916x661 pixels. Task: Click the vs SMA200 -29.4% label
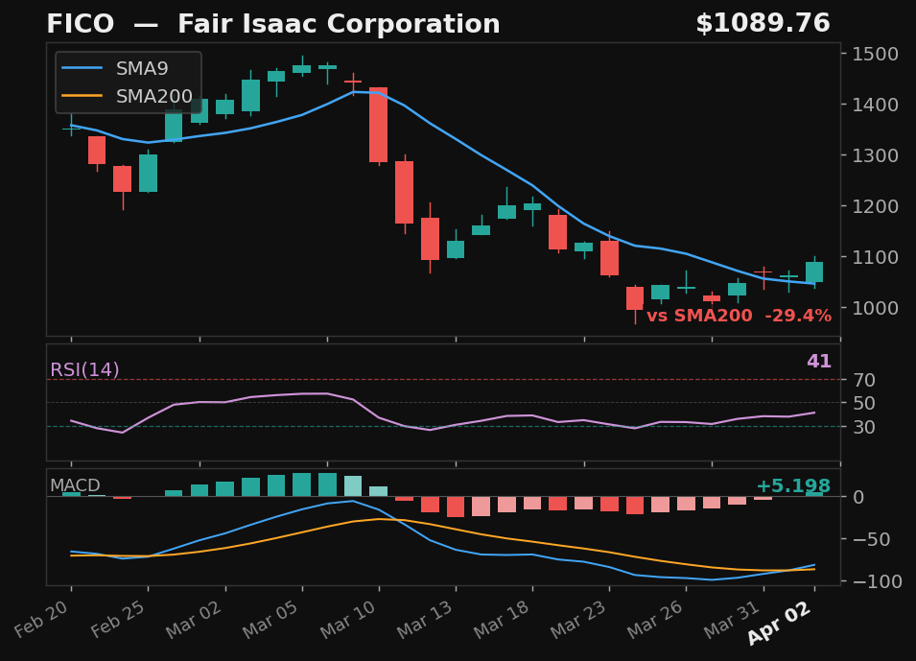[740, 314]
